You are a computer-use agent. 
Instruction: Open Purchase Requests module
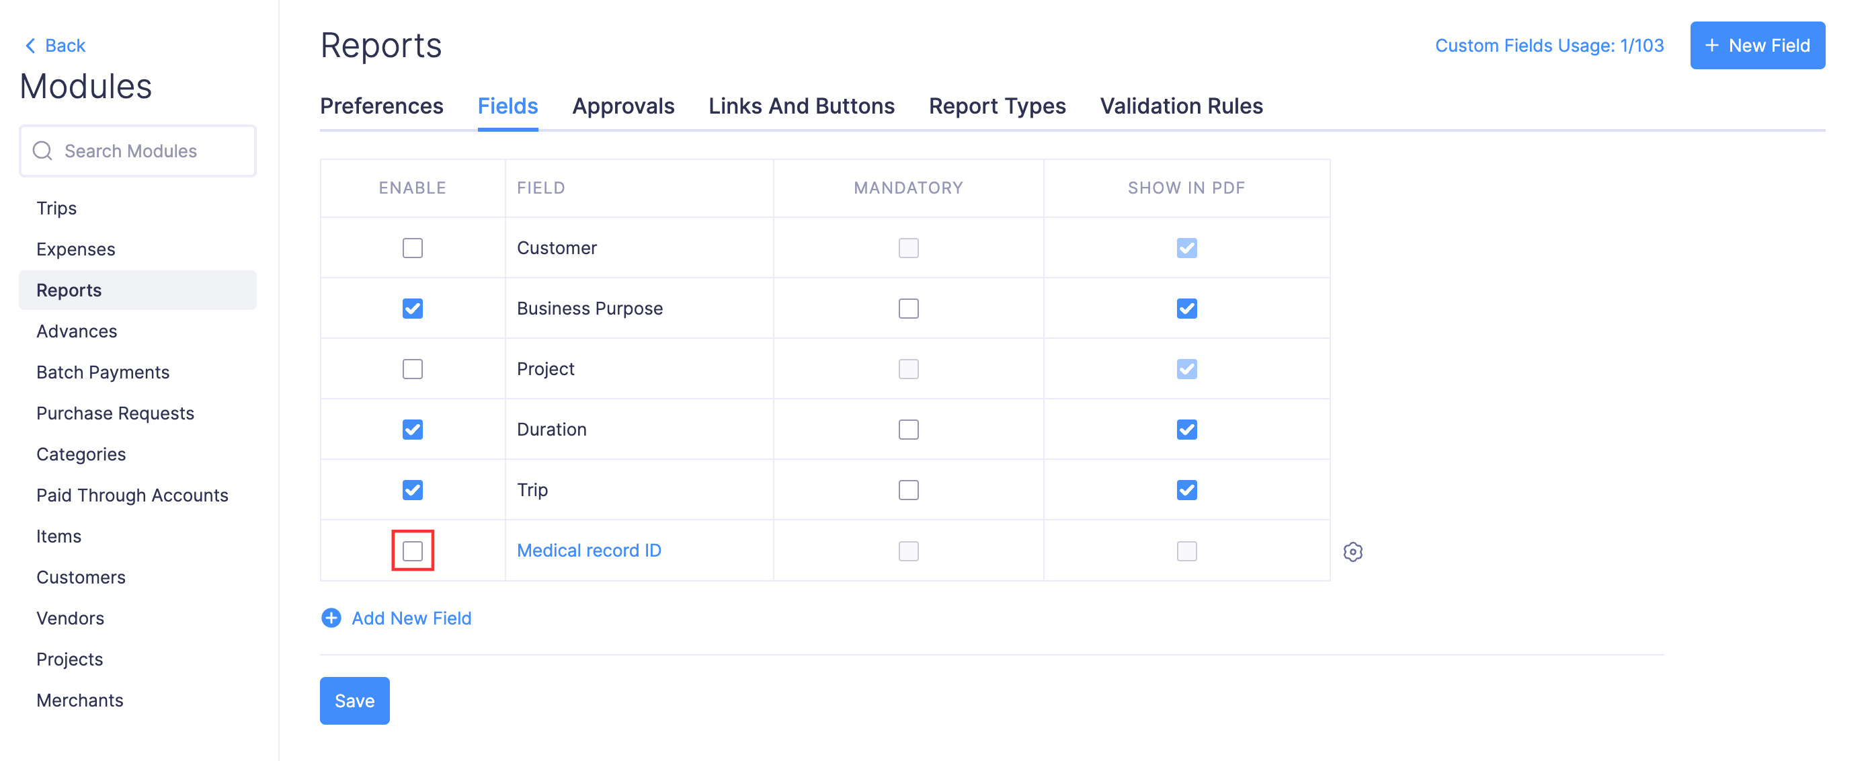point(115,413)
